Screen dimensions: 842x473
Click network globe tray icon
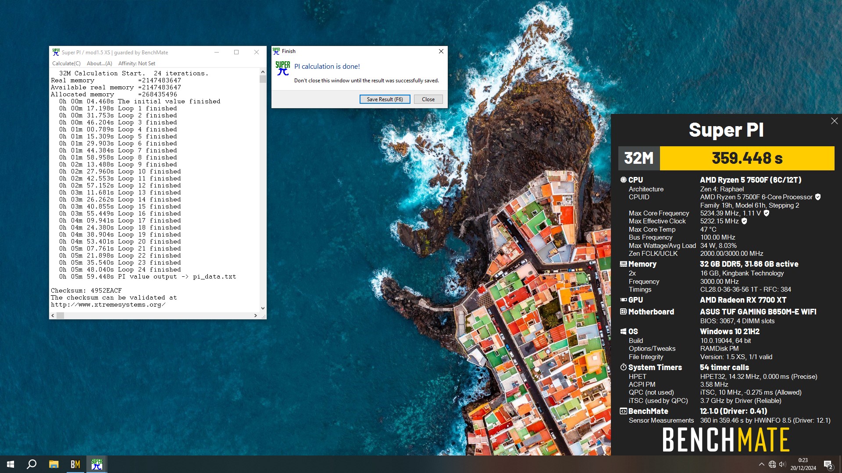point(772,464)
